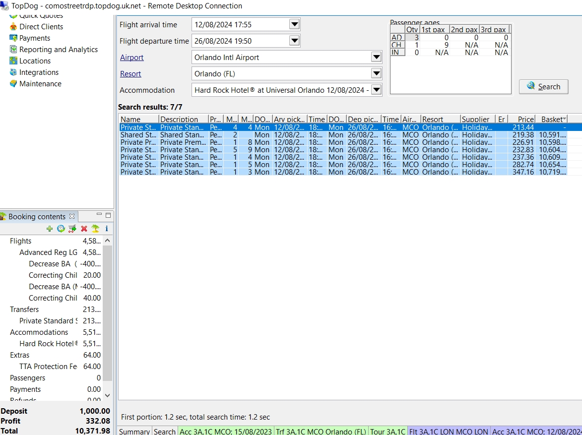Click the blue clock refresh icon
This screenshot has height=435, width=582.
tap(61, 229)
